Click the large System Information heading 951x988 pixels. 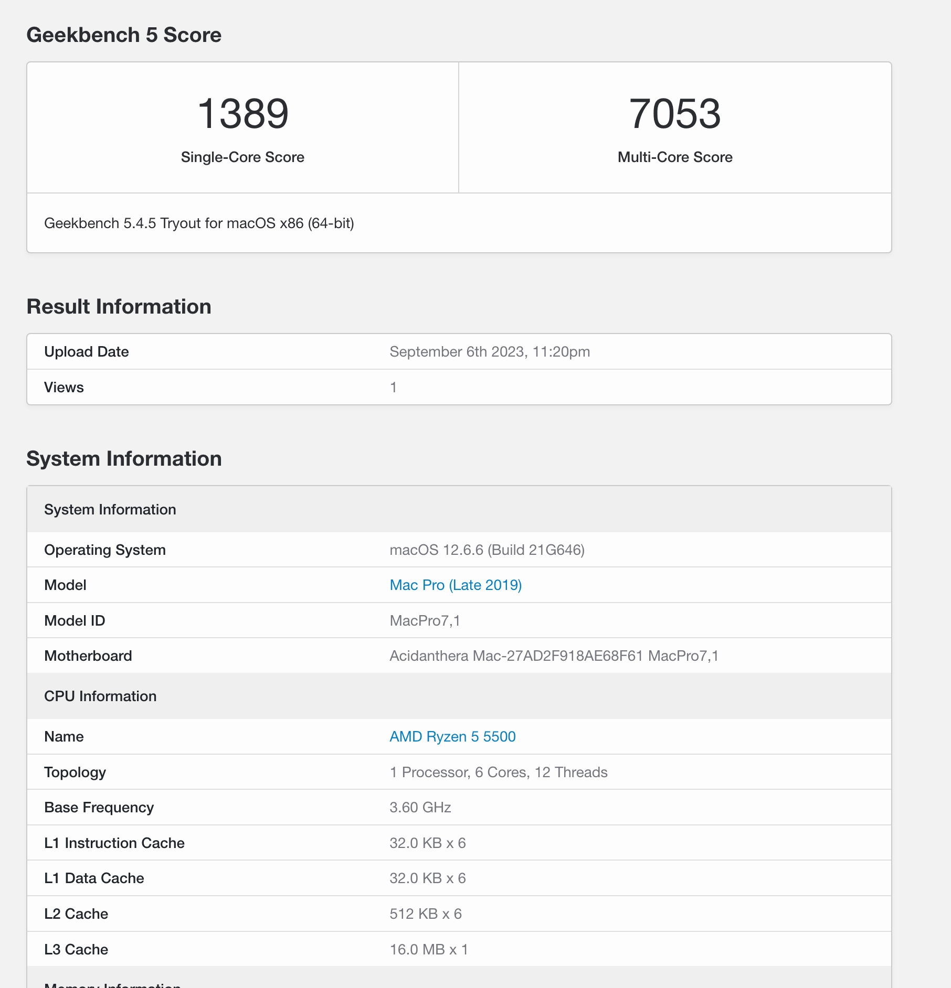tap(124, 458)
